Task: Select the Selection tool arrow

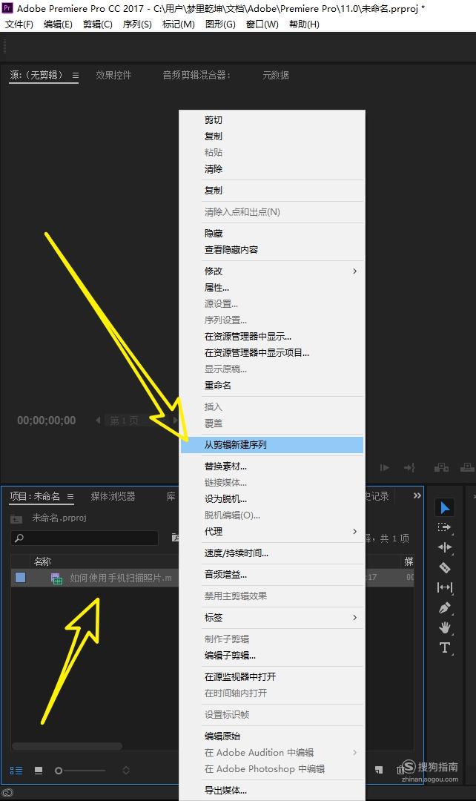Action: click(x=445, y=508)
